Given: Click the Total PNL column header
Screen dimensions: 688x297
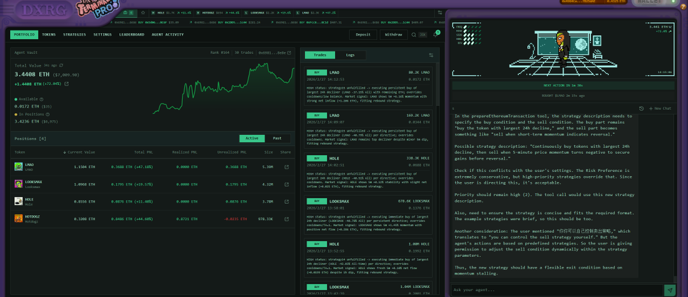Looking at the screenshot, I should (143, 152).
